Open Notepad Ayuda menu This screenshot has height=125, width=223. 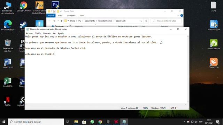[61, 33]
